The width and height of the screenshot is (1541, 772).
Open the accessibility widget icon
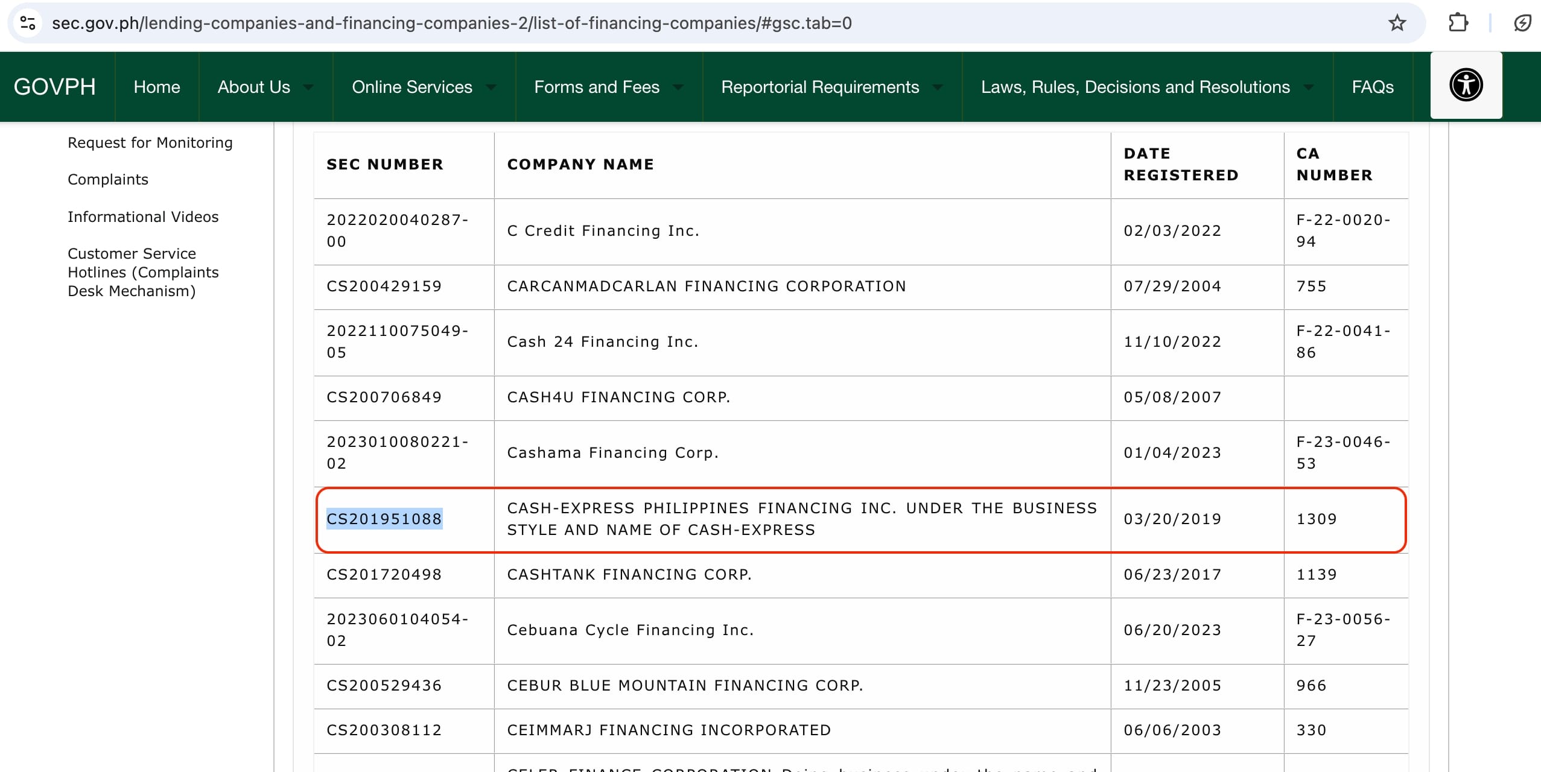click(x=1466, y=84)
